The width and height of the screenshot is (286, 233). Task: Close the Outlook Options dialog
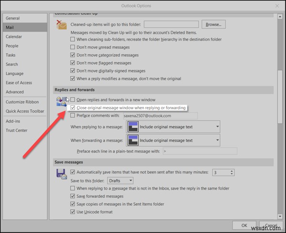(277, 6)
